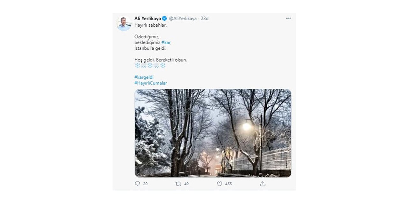Image resolution: width=408 pixels, height=204 pixels.
Task: Open the three-dot more options menu
Action: pyautogui.click(x=288, y=18)
